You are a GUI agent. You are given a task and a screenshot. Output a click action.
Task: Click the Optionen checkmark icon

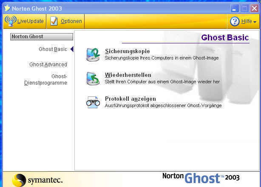(54, 21)
